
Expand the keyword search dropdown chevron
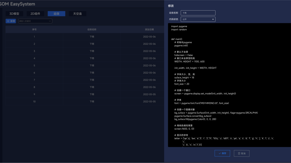50,21
